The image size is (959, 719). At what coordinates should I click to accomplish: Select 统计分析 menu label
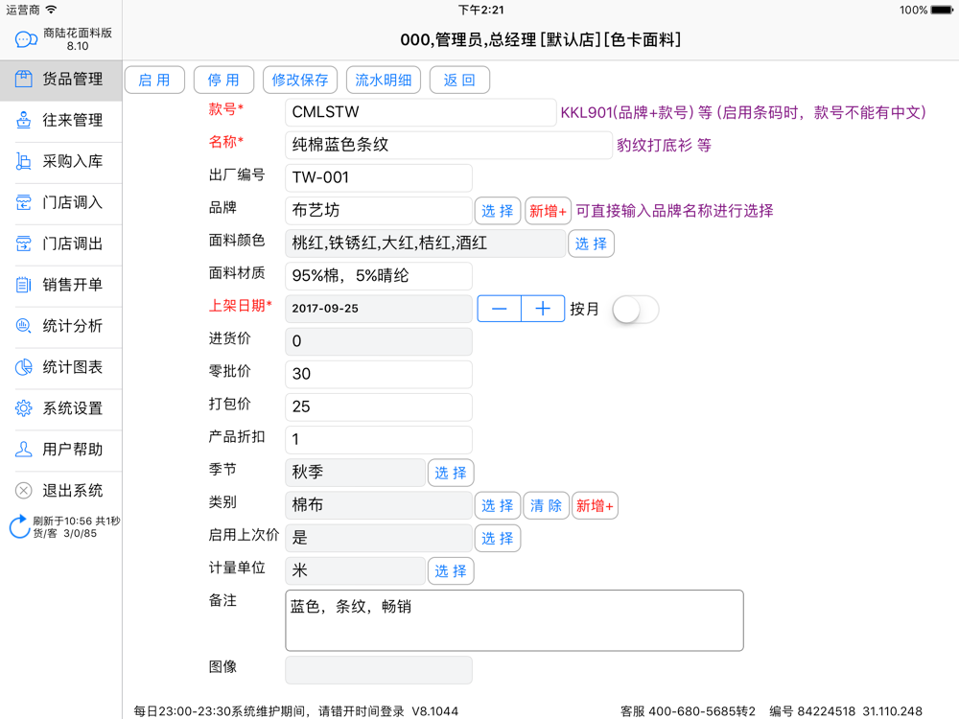(x=72, y=326)
